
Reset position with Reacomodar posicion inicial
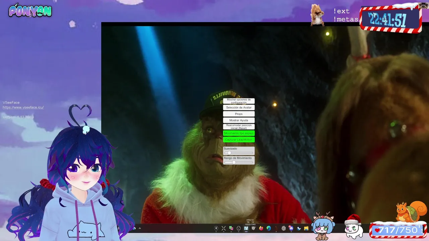click(239, 127)
